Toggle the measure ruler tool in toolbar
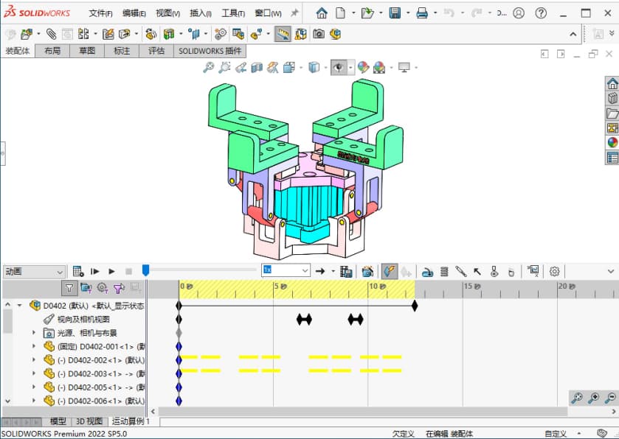 click(x=283, y=34)
